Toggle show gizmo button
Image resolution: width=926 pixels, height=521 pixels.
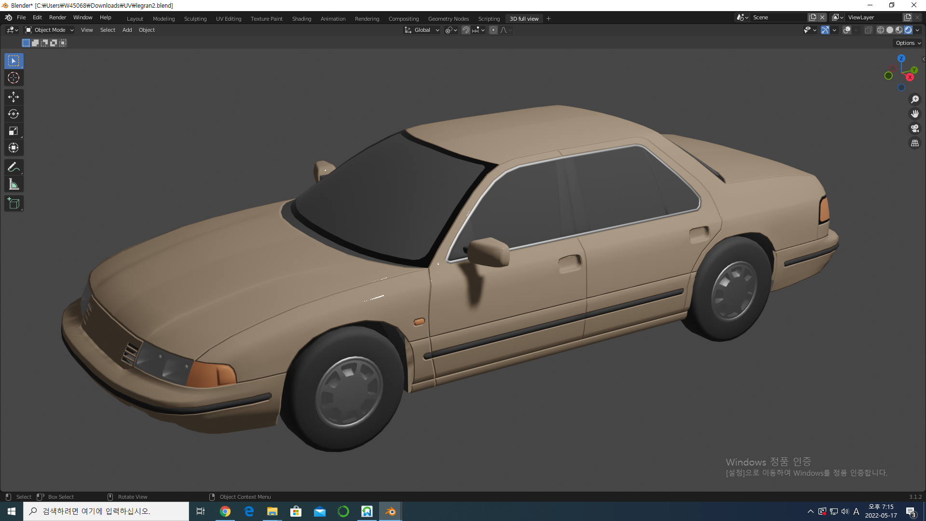point(825,30)
